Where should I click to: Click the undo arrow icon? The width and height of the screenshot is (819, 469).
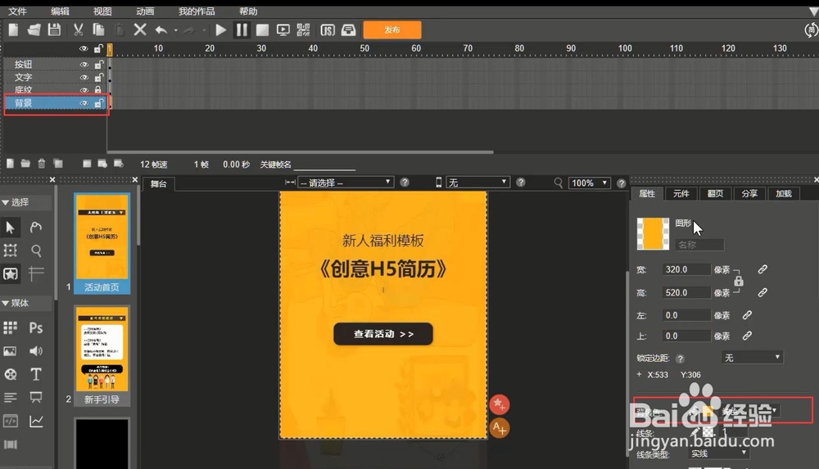(161, 29)
